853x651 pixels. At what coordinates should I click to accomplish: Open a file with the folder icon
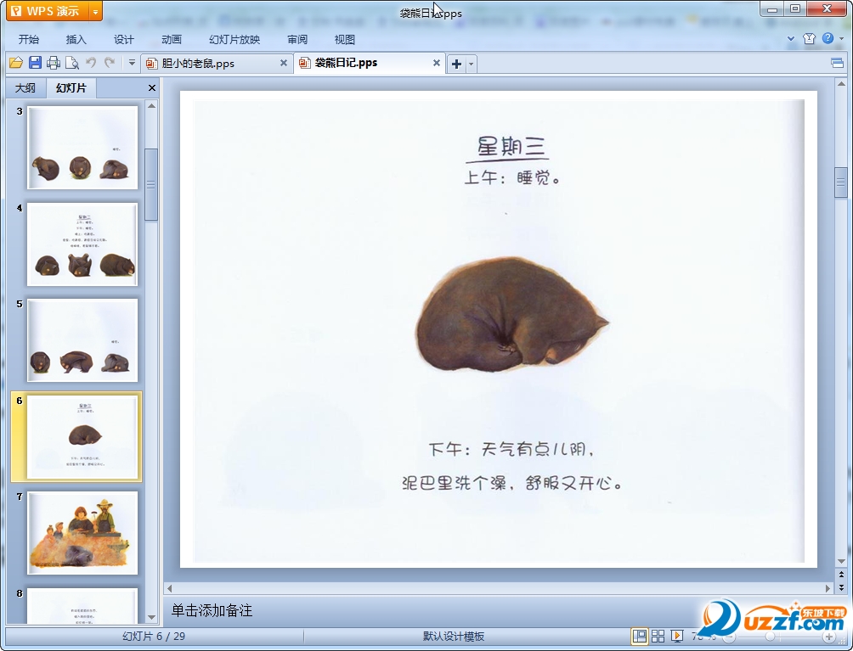tap(16, 63)
